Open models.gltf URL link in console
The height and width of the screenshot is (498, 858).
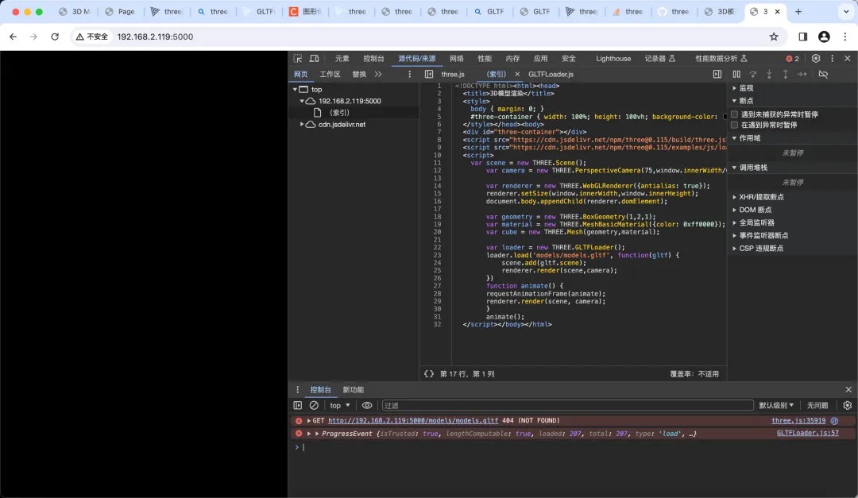(x=413, y=421)
